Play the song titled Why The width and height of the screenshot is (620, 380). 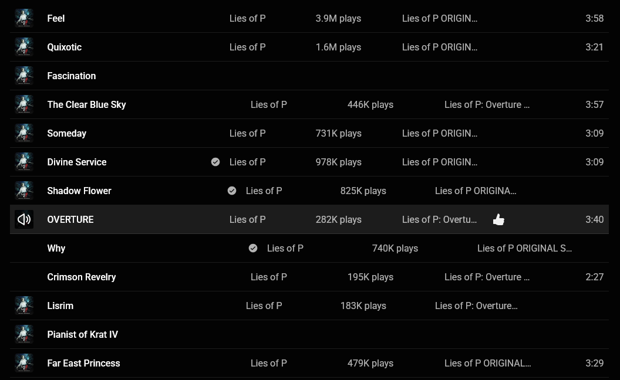56,248
